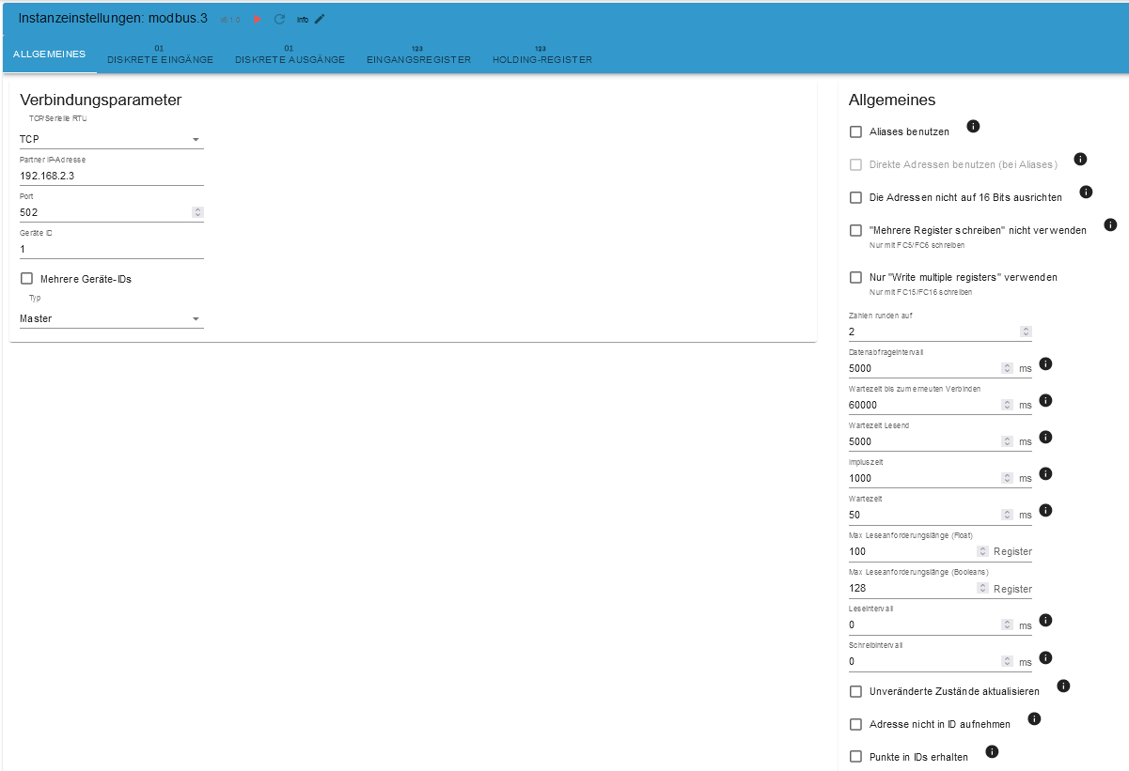Check Punkte in IDs erhalten

click(x=855, y=756)
